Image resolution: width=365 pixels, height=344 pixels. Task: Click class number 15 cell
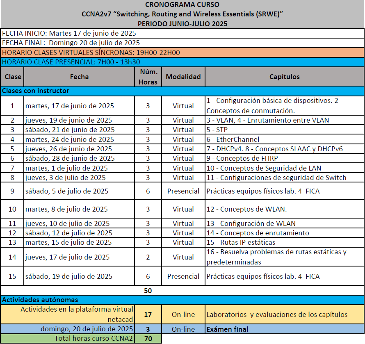pyautogui.click(x=12, y=276)
